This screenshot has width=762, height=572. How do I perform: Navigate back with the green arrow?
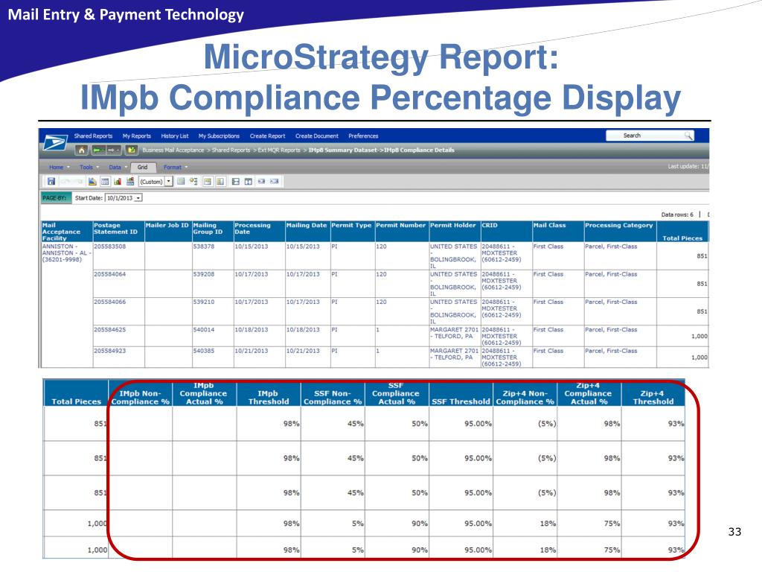pos(98,150)
